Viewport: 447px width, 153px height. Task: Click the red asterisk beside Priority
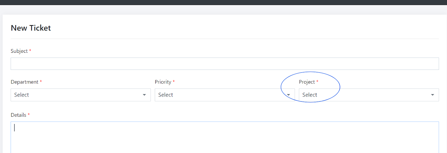click(174, 82)
